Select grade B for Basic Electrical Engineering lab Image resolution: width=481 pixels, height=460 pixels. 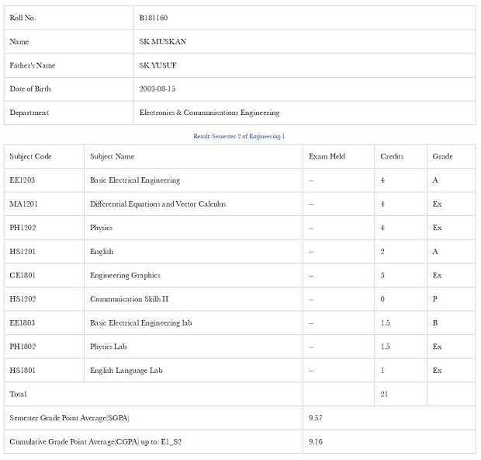[434, 323]
